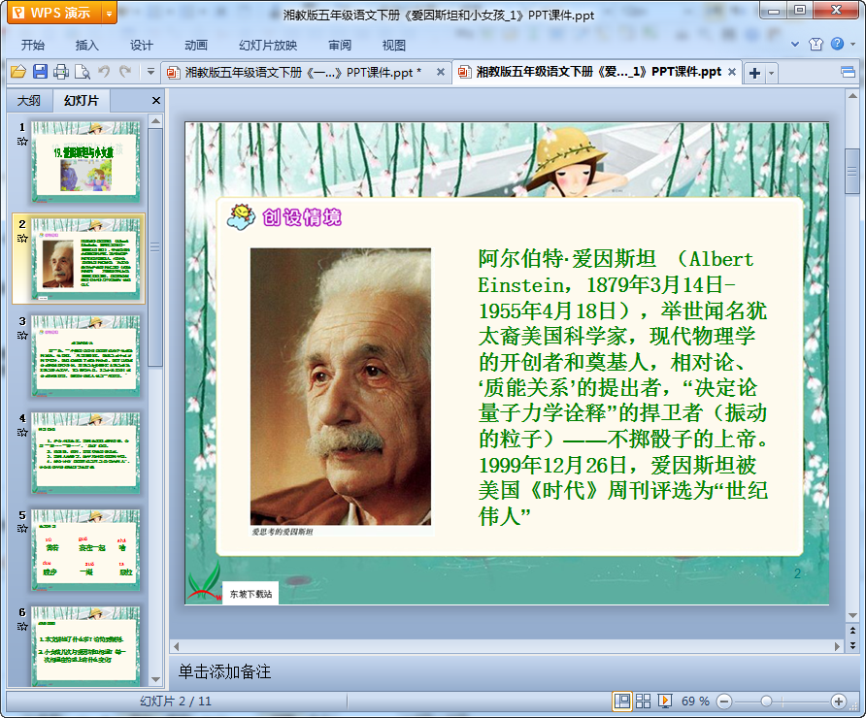
Task: Open the WPS 演示 application menu dropdown arrow
Action: coord(108,13)
